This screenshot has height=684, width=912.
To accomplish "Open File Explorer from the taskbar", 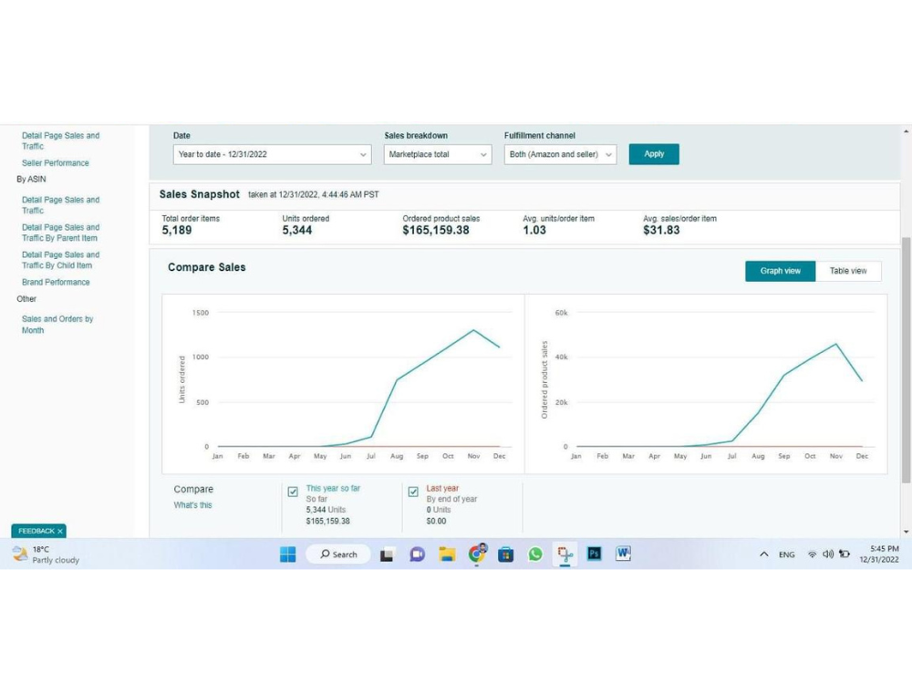I will pos(447,554).
